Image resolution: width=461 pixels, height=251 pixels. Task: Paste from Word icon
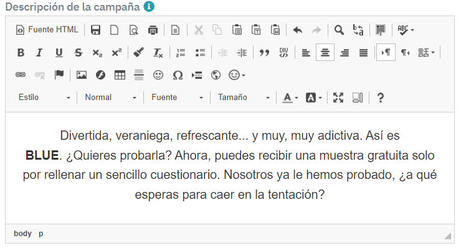275,30
